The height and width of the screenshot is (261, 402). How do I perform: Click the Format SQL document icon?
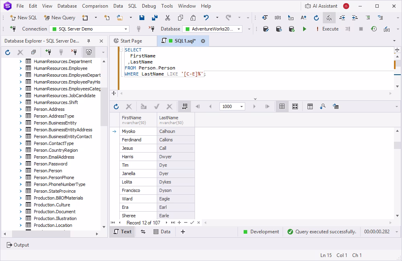click(x=329, y=18)
